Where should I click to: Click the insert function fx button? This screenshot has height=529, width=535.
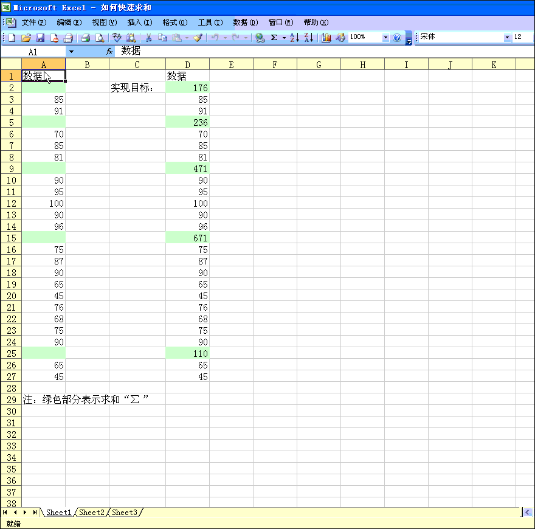pos(109,52)
